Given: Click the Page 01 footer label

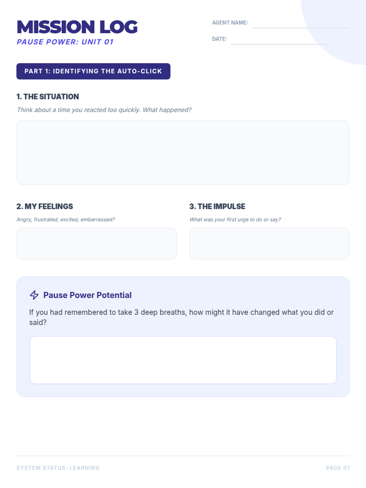Looking at the screenshot, I should point(338,468).
